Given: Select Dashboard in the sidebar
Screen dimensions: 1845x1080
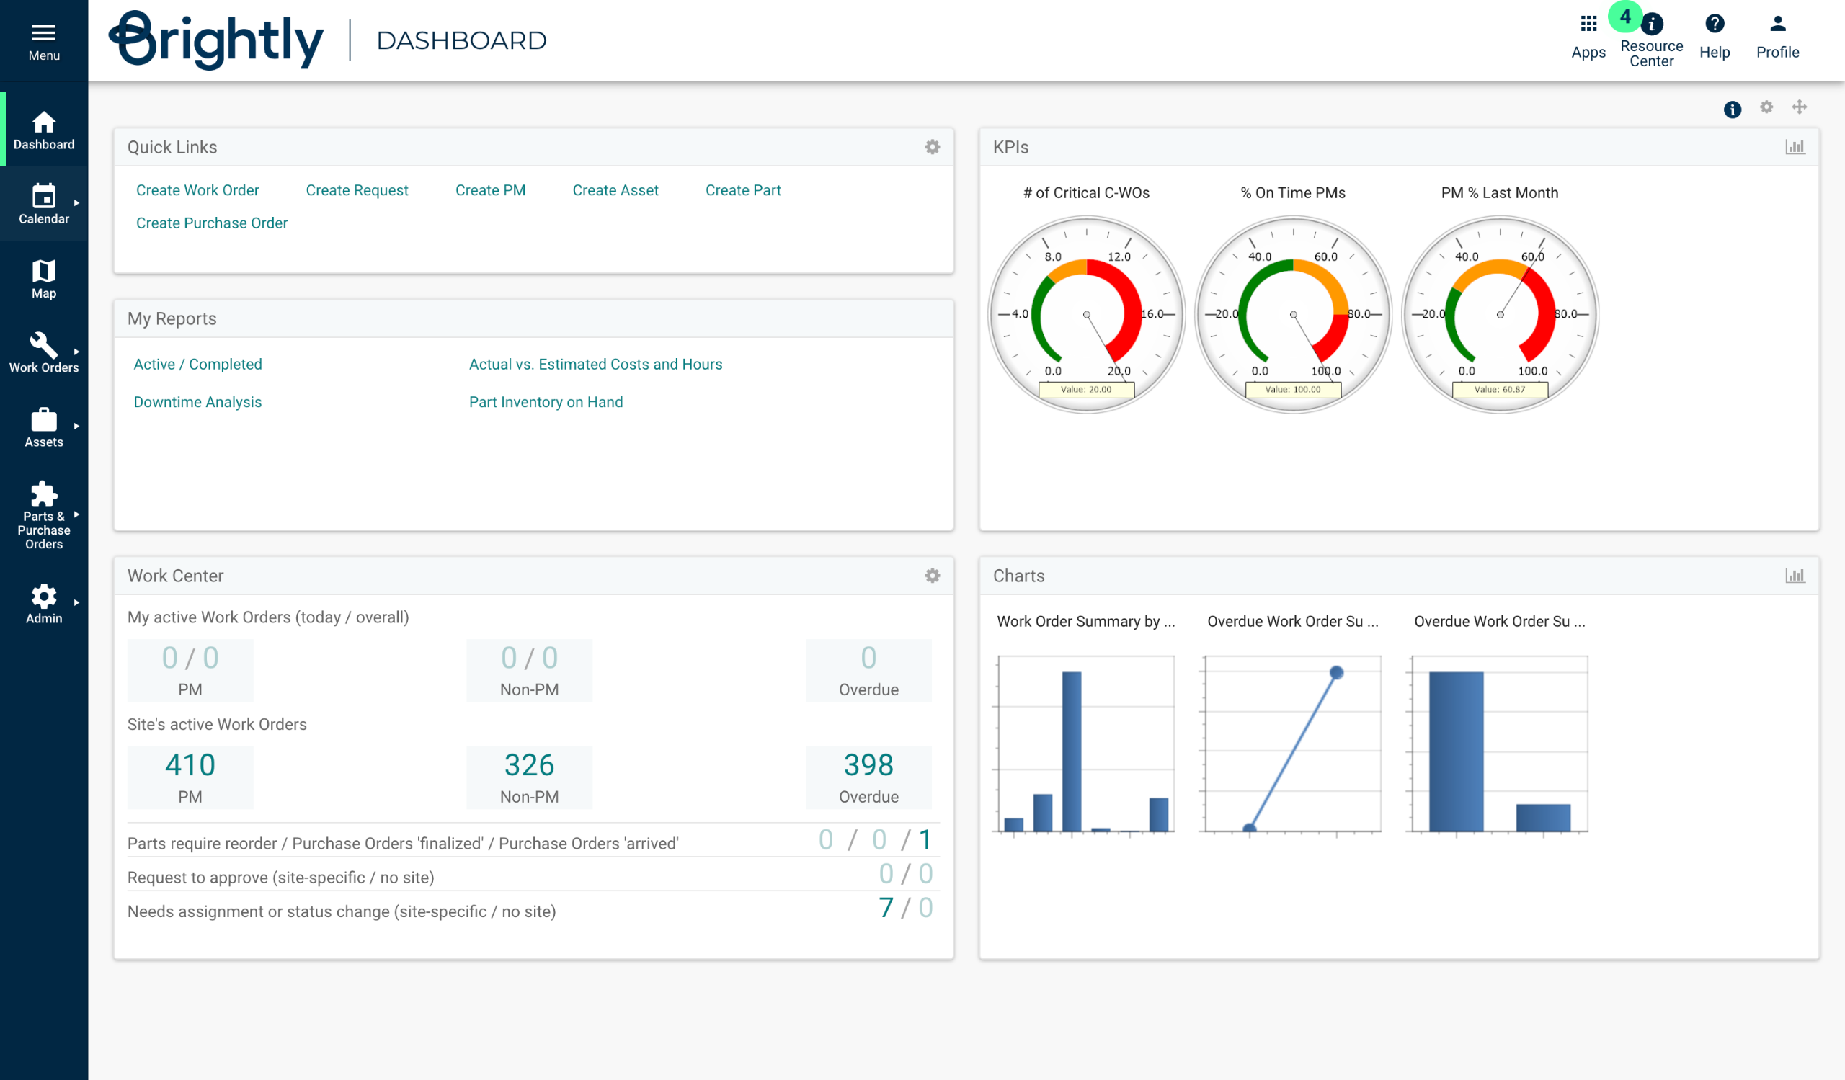Looking at the screenshot, I should point(43,130).
